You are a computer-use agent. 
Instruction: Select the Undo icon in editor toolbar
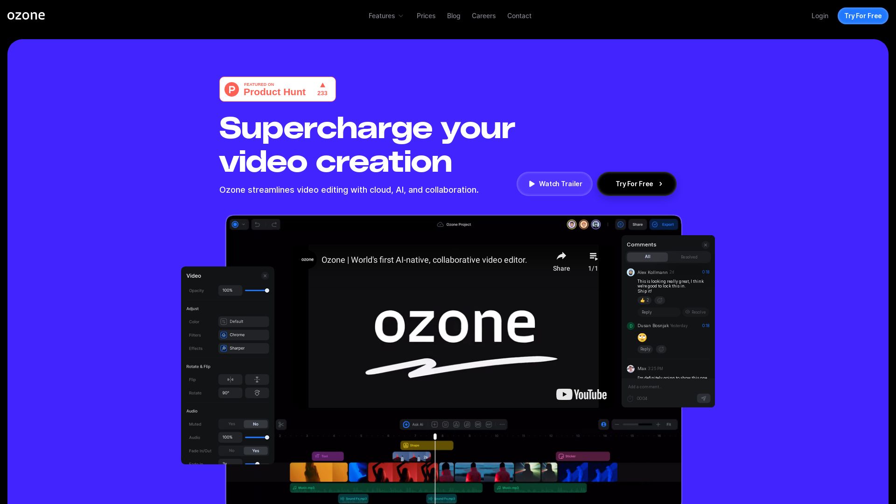(x=257, y=224)
